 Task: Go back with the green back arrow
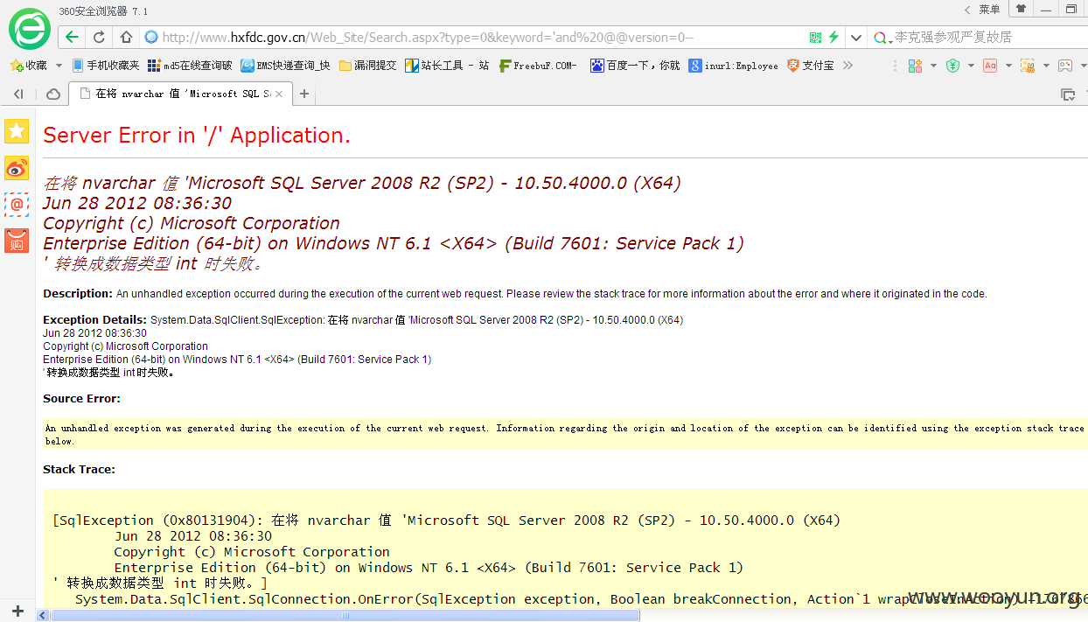coord(73,37)
